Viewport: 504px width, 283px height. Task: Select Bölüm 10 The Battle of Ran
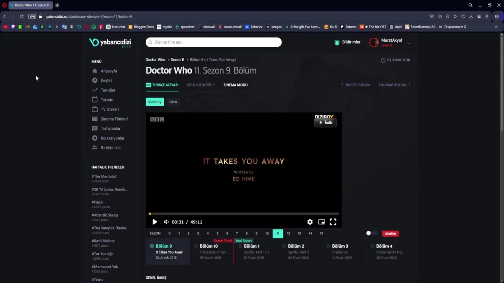point(212,252)
